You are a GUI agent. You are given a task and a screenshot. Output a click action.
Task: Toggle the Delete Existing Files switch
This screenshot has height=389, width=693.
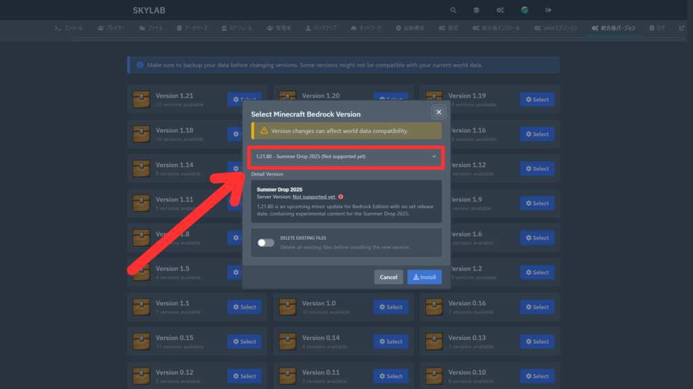pos(265,242)
